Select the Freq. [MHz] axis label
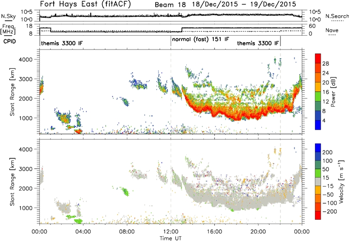The width and height of the screenshot is (349, 241). [x=8, y=29]
